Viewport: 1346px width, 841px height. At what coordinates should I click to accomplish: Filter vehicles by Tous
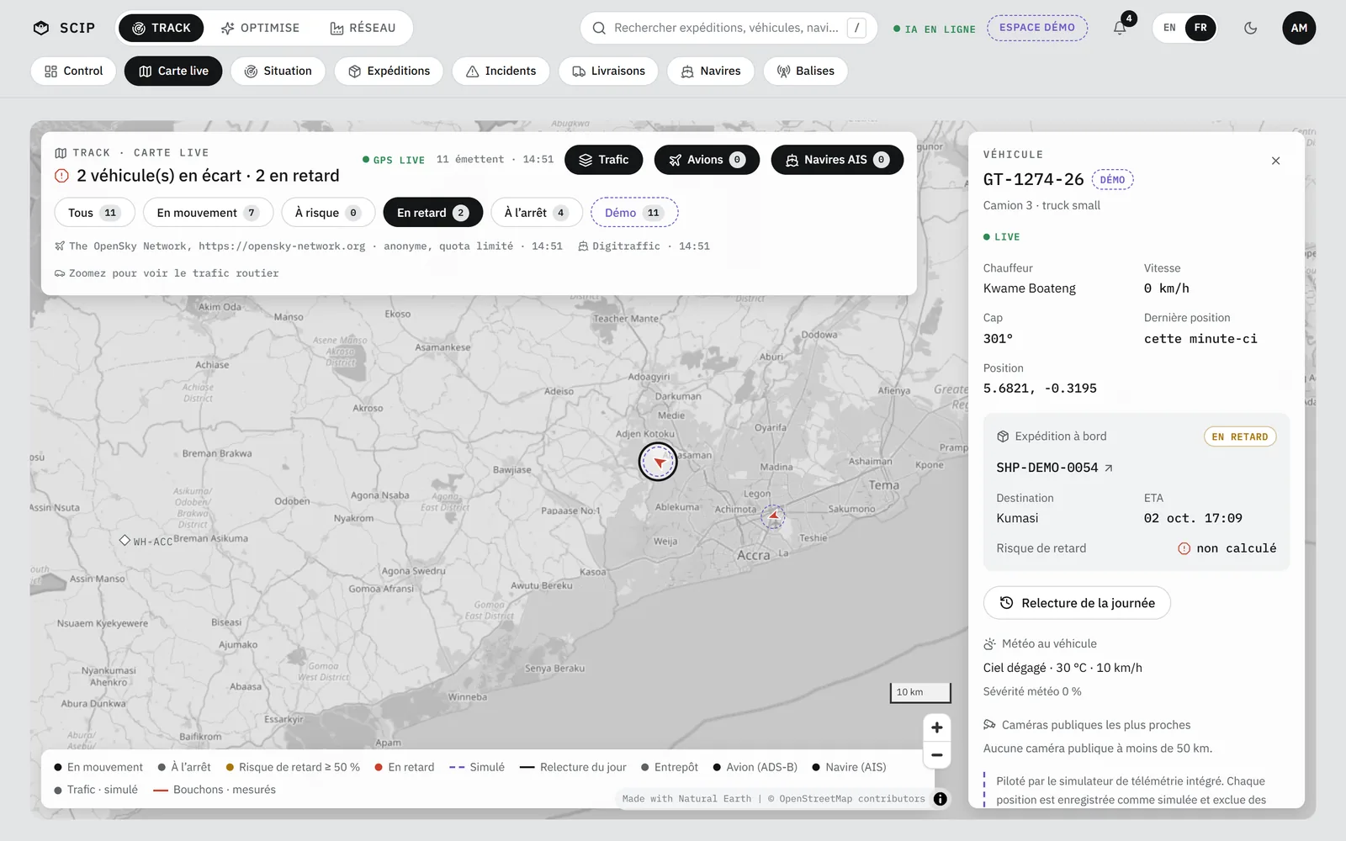coord(94,213)
